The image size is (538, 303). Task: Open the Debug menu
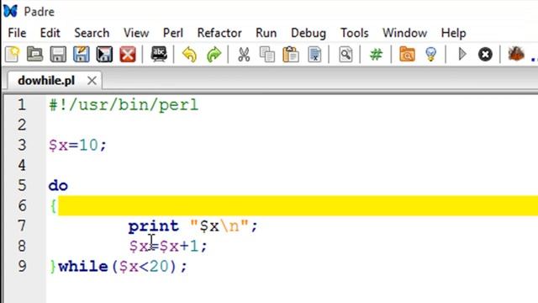pos(309,33)
